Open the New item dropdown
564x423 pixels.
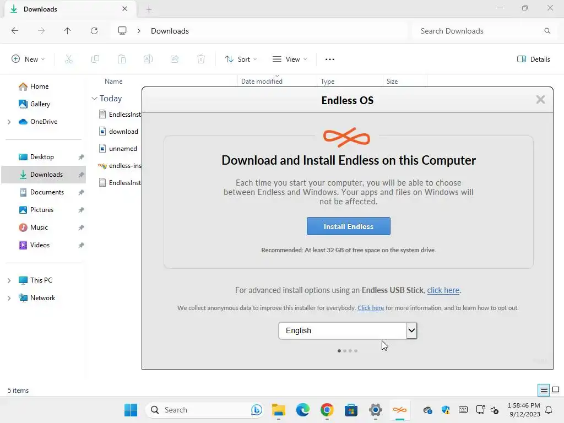[x=28, y=59]
